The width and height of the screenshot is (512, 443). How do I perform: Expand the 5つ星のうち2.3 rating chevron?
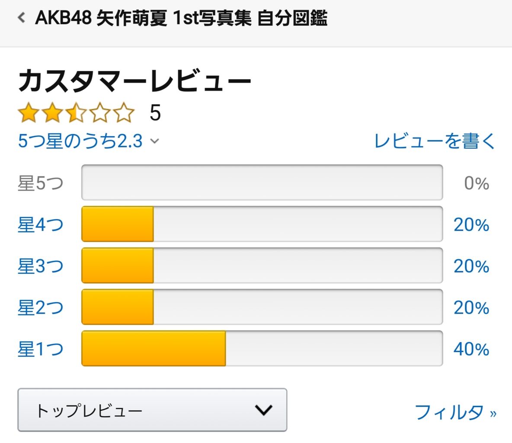point(154,141)
